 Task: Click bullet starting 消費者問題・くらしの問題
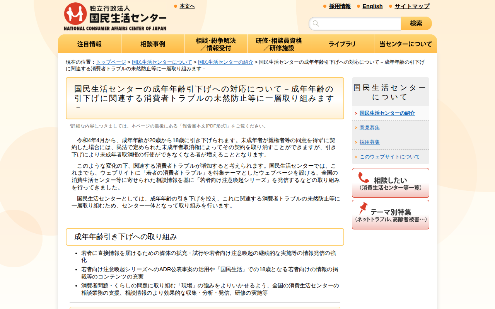(210, 289)
